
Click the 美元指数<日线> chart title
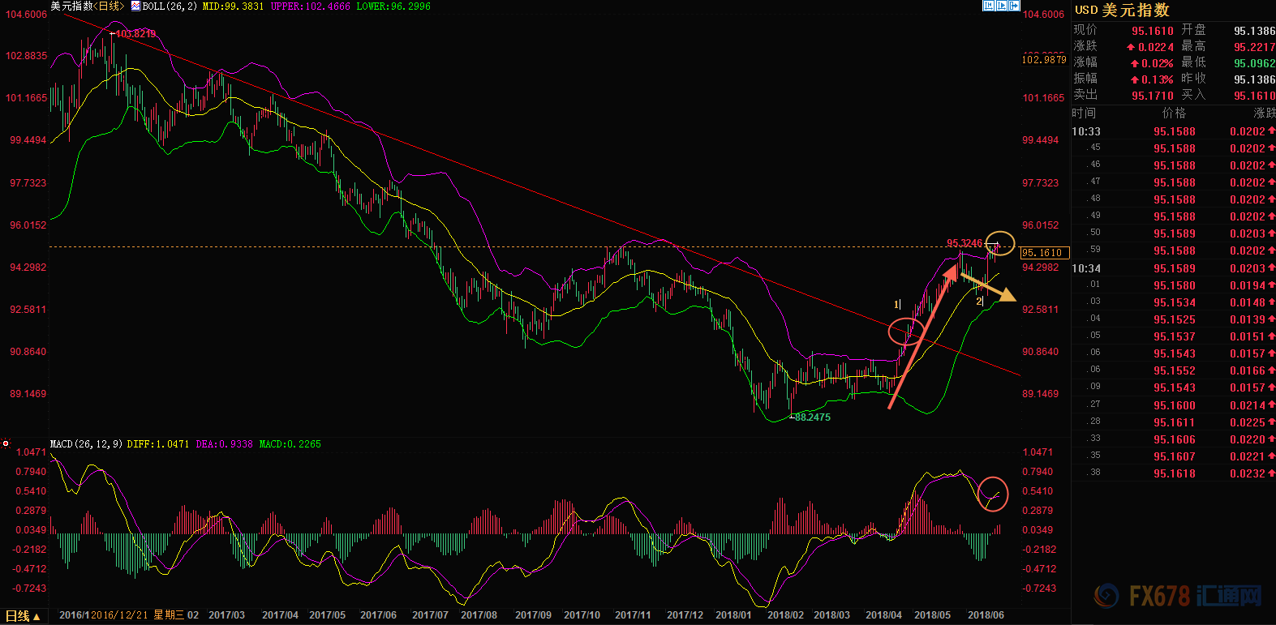click(86, 6)
